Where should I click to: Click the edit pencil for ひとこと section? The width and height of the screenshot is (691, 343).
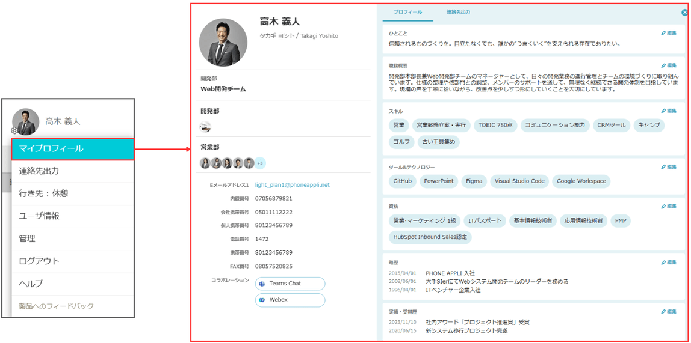(669, 33)
